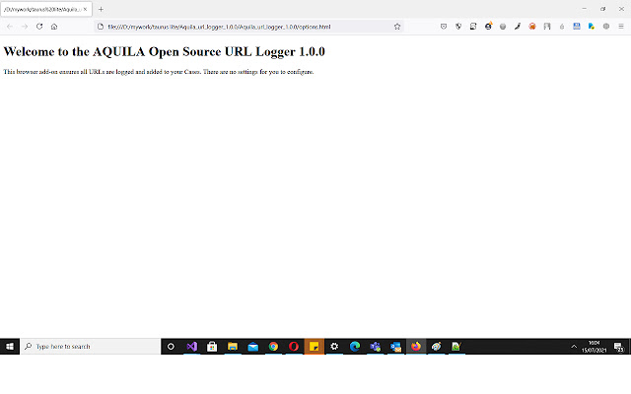Open Sticky Notes from taskbar
Viewport: 631px width, 394px height.
315,346
